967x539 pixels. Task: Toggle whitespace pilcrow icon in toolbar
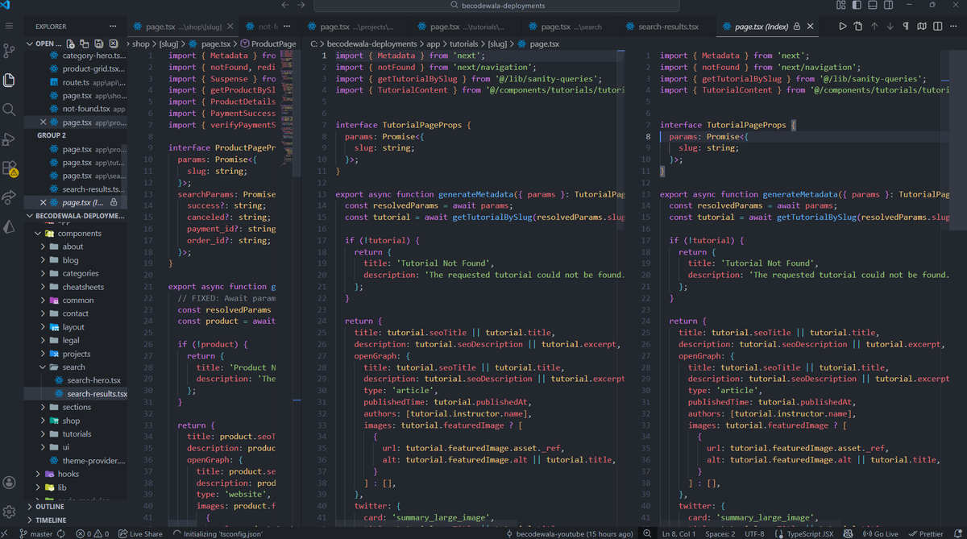point(906,27)
